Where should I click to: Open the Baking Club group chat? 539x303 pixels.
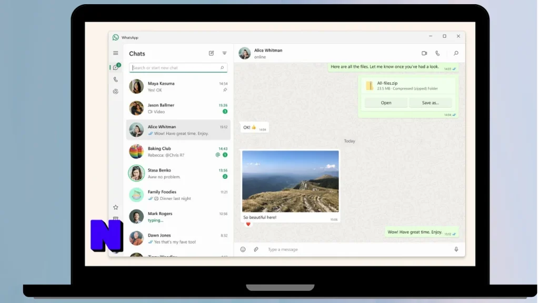[x=178, y=151]
